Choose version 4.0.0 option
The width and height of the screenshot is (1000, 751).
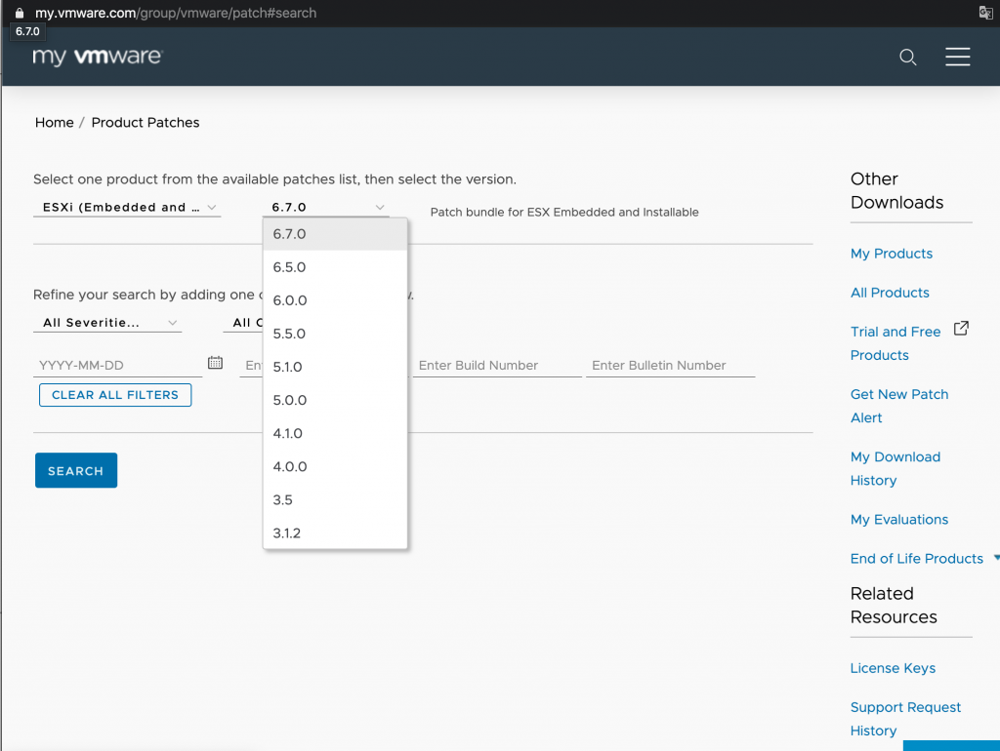click(335, 466)
